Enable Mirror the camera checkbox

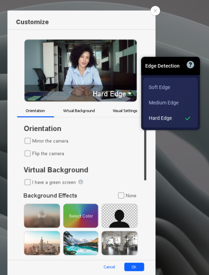coord(27,141)
